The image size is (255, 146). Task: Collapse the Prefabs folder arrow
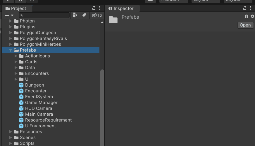[x=11, y=50]
